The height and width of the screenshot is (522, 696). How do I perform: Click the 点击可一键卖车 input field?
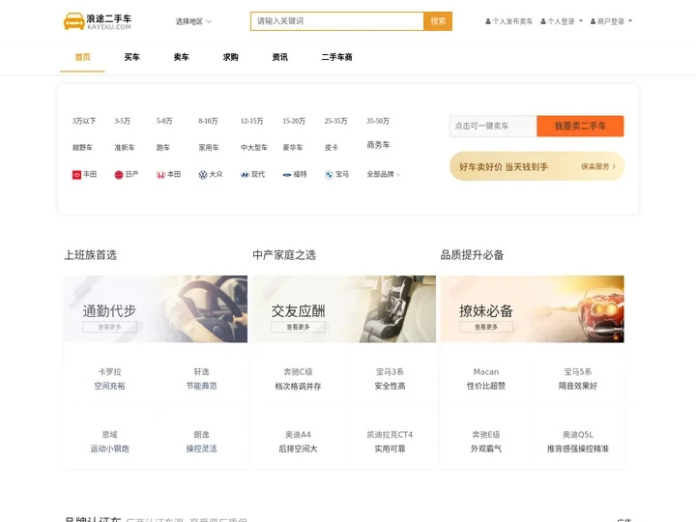tap(493, 126)
